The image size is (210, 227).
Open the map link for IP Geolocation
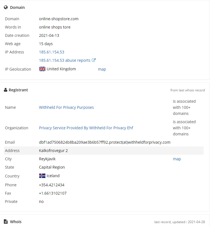click(102, 69)
